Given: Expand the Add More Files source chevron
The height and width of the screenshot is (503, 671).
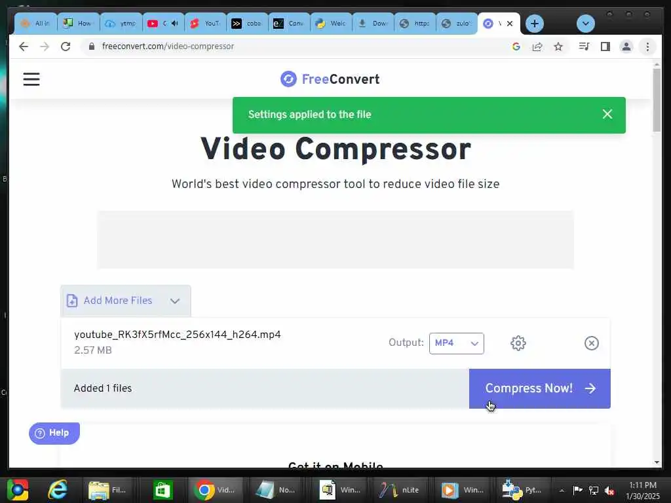Looking at the screenshot, I should click(x=174, y=301).
